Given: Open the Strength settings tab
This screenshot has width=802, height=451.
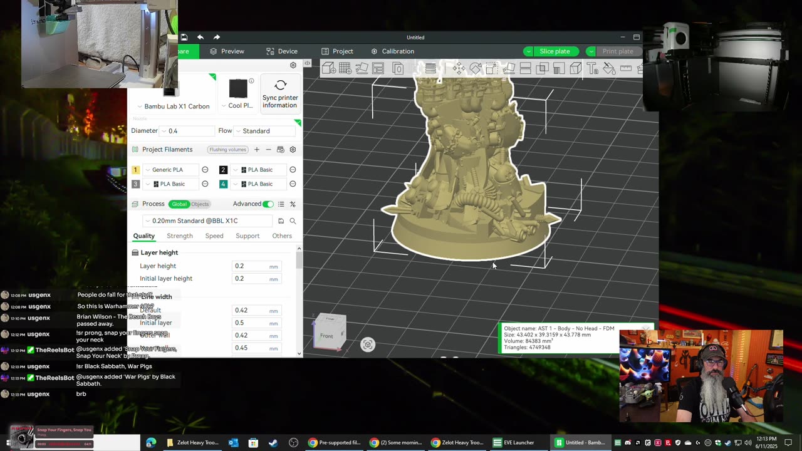Looking at the screenshot, I should pyautogui.click(x=180, y=236).
